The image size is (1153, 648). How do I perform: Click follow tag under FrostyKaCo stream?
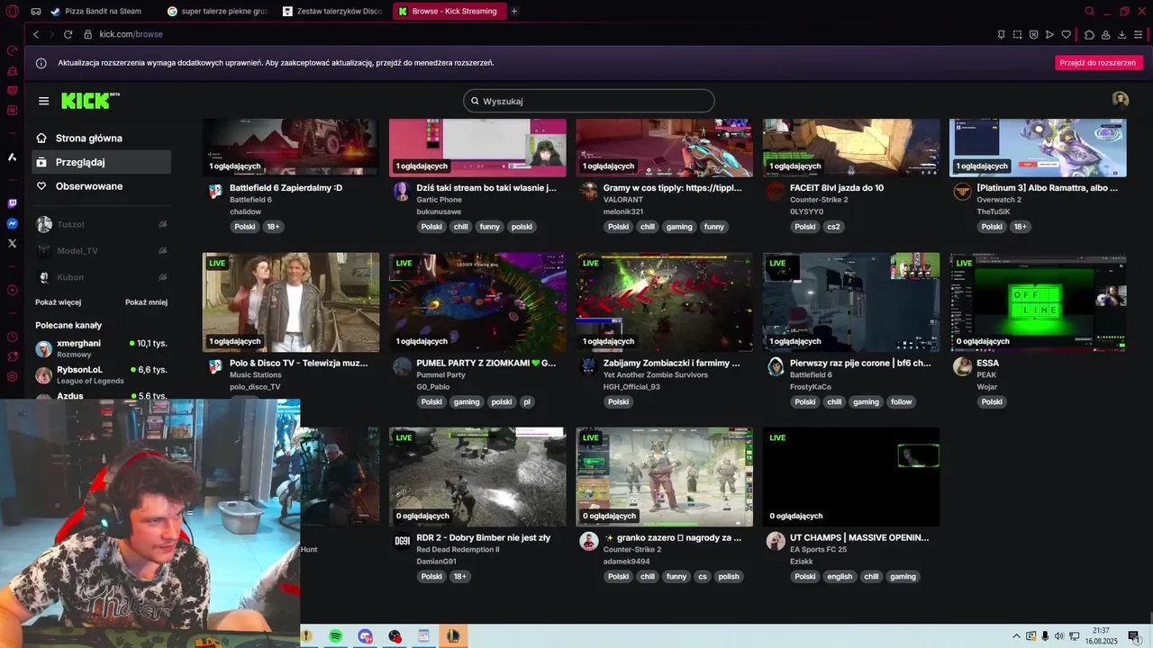pyautogui.click(x=901, y=402)
